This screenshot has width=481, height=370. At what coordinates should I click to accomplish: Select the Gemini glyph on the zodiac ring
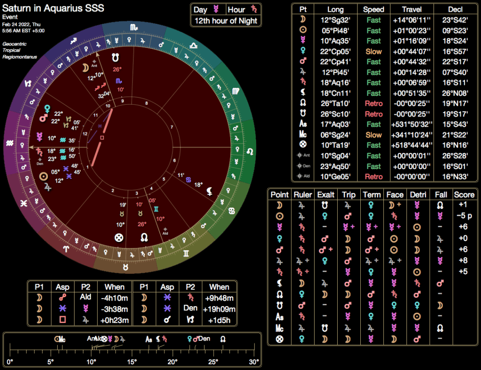pos(186,254)
